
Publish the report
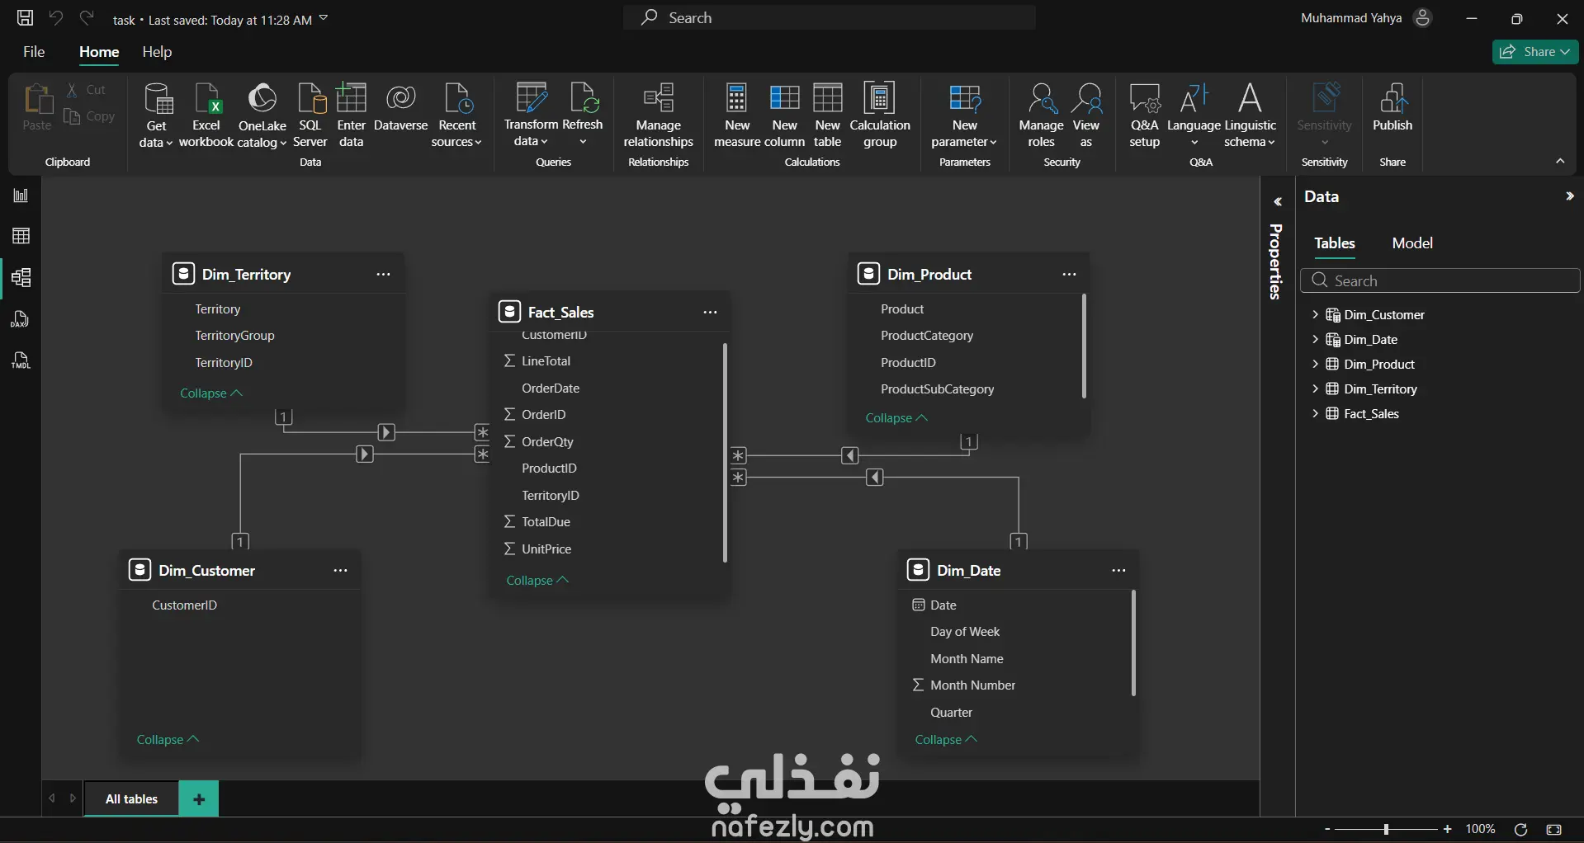coord(1393,107)
